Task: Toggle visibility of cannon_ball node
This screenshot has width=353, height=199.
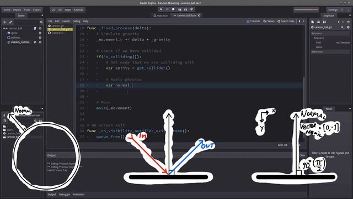Action: (x=40, y=28)
